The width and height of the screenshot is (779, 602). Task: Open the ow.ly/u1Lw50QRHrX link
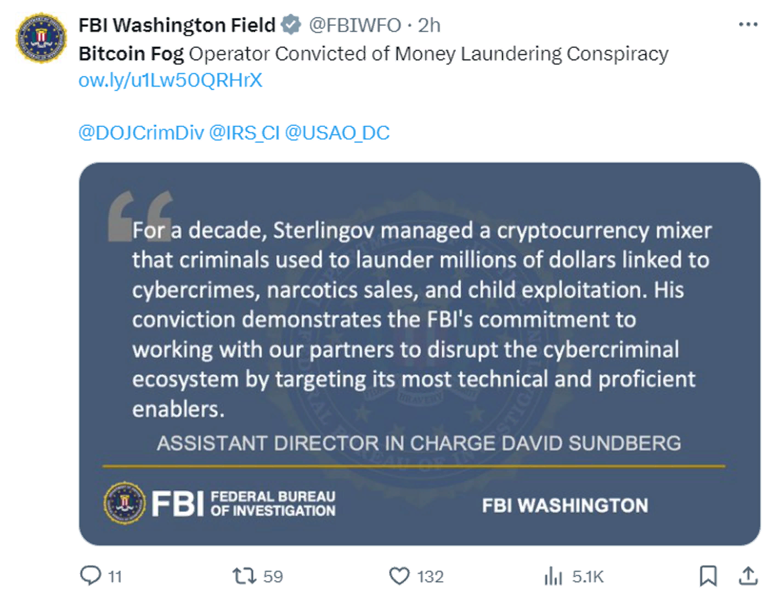pyautogui.click(x=170, y=80)
